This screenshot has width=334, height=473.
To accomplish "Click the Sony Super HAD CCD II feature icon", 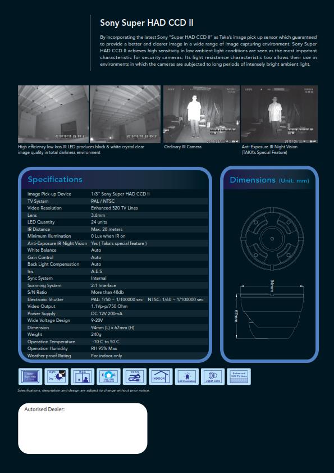I will (x=30, y=376).
